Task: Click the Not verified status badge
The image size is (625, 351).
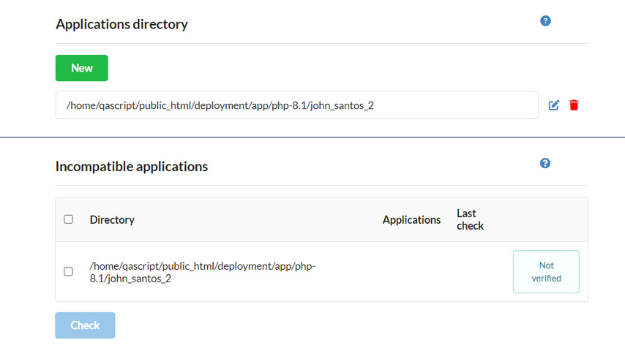Action: [x=546, y=272]
